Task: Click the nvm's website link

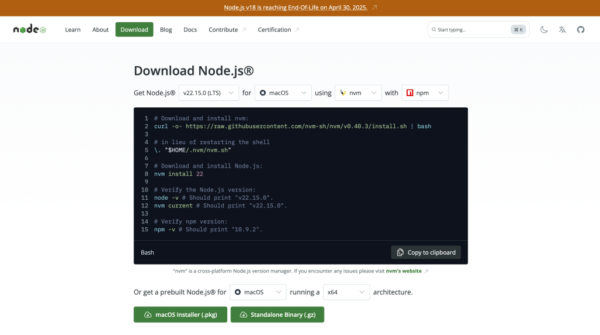Action: (403, 271)
